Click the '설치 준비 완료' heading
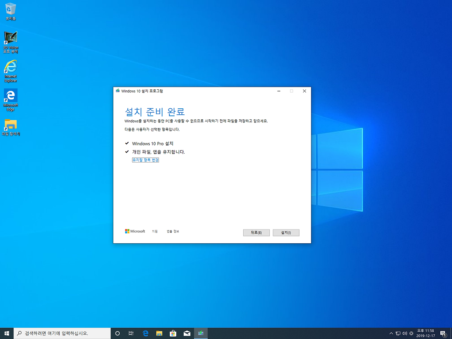This screenshot has height=339, width=452. pyautogui.click(x=155, y=112)
